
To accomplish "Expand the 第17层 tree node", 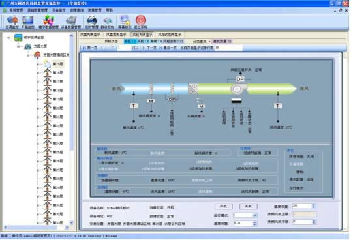I will point(38,82).
